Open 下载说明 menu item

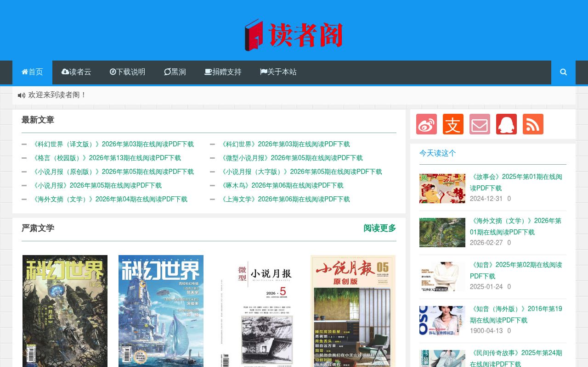(x=127, y=72)
